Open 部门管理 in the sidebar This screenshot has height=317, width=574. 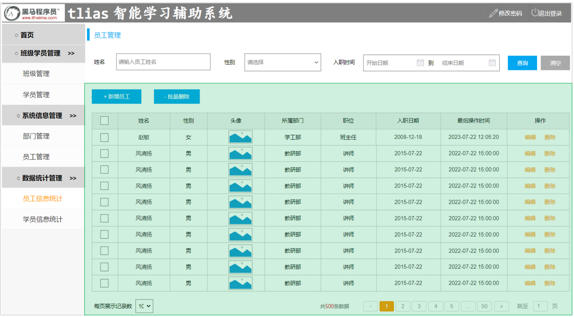click(36, 136)
